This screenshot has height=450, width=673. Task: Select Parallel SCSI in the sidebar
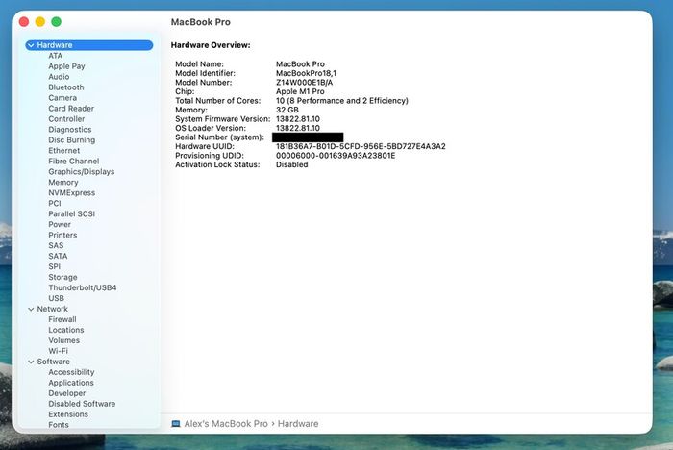click(72, 213)
